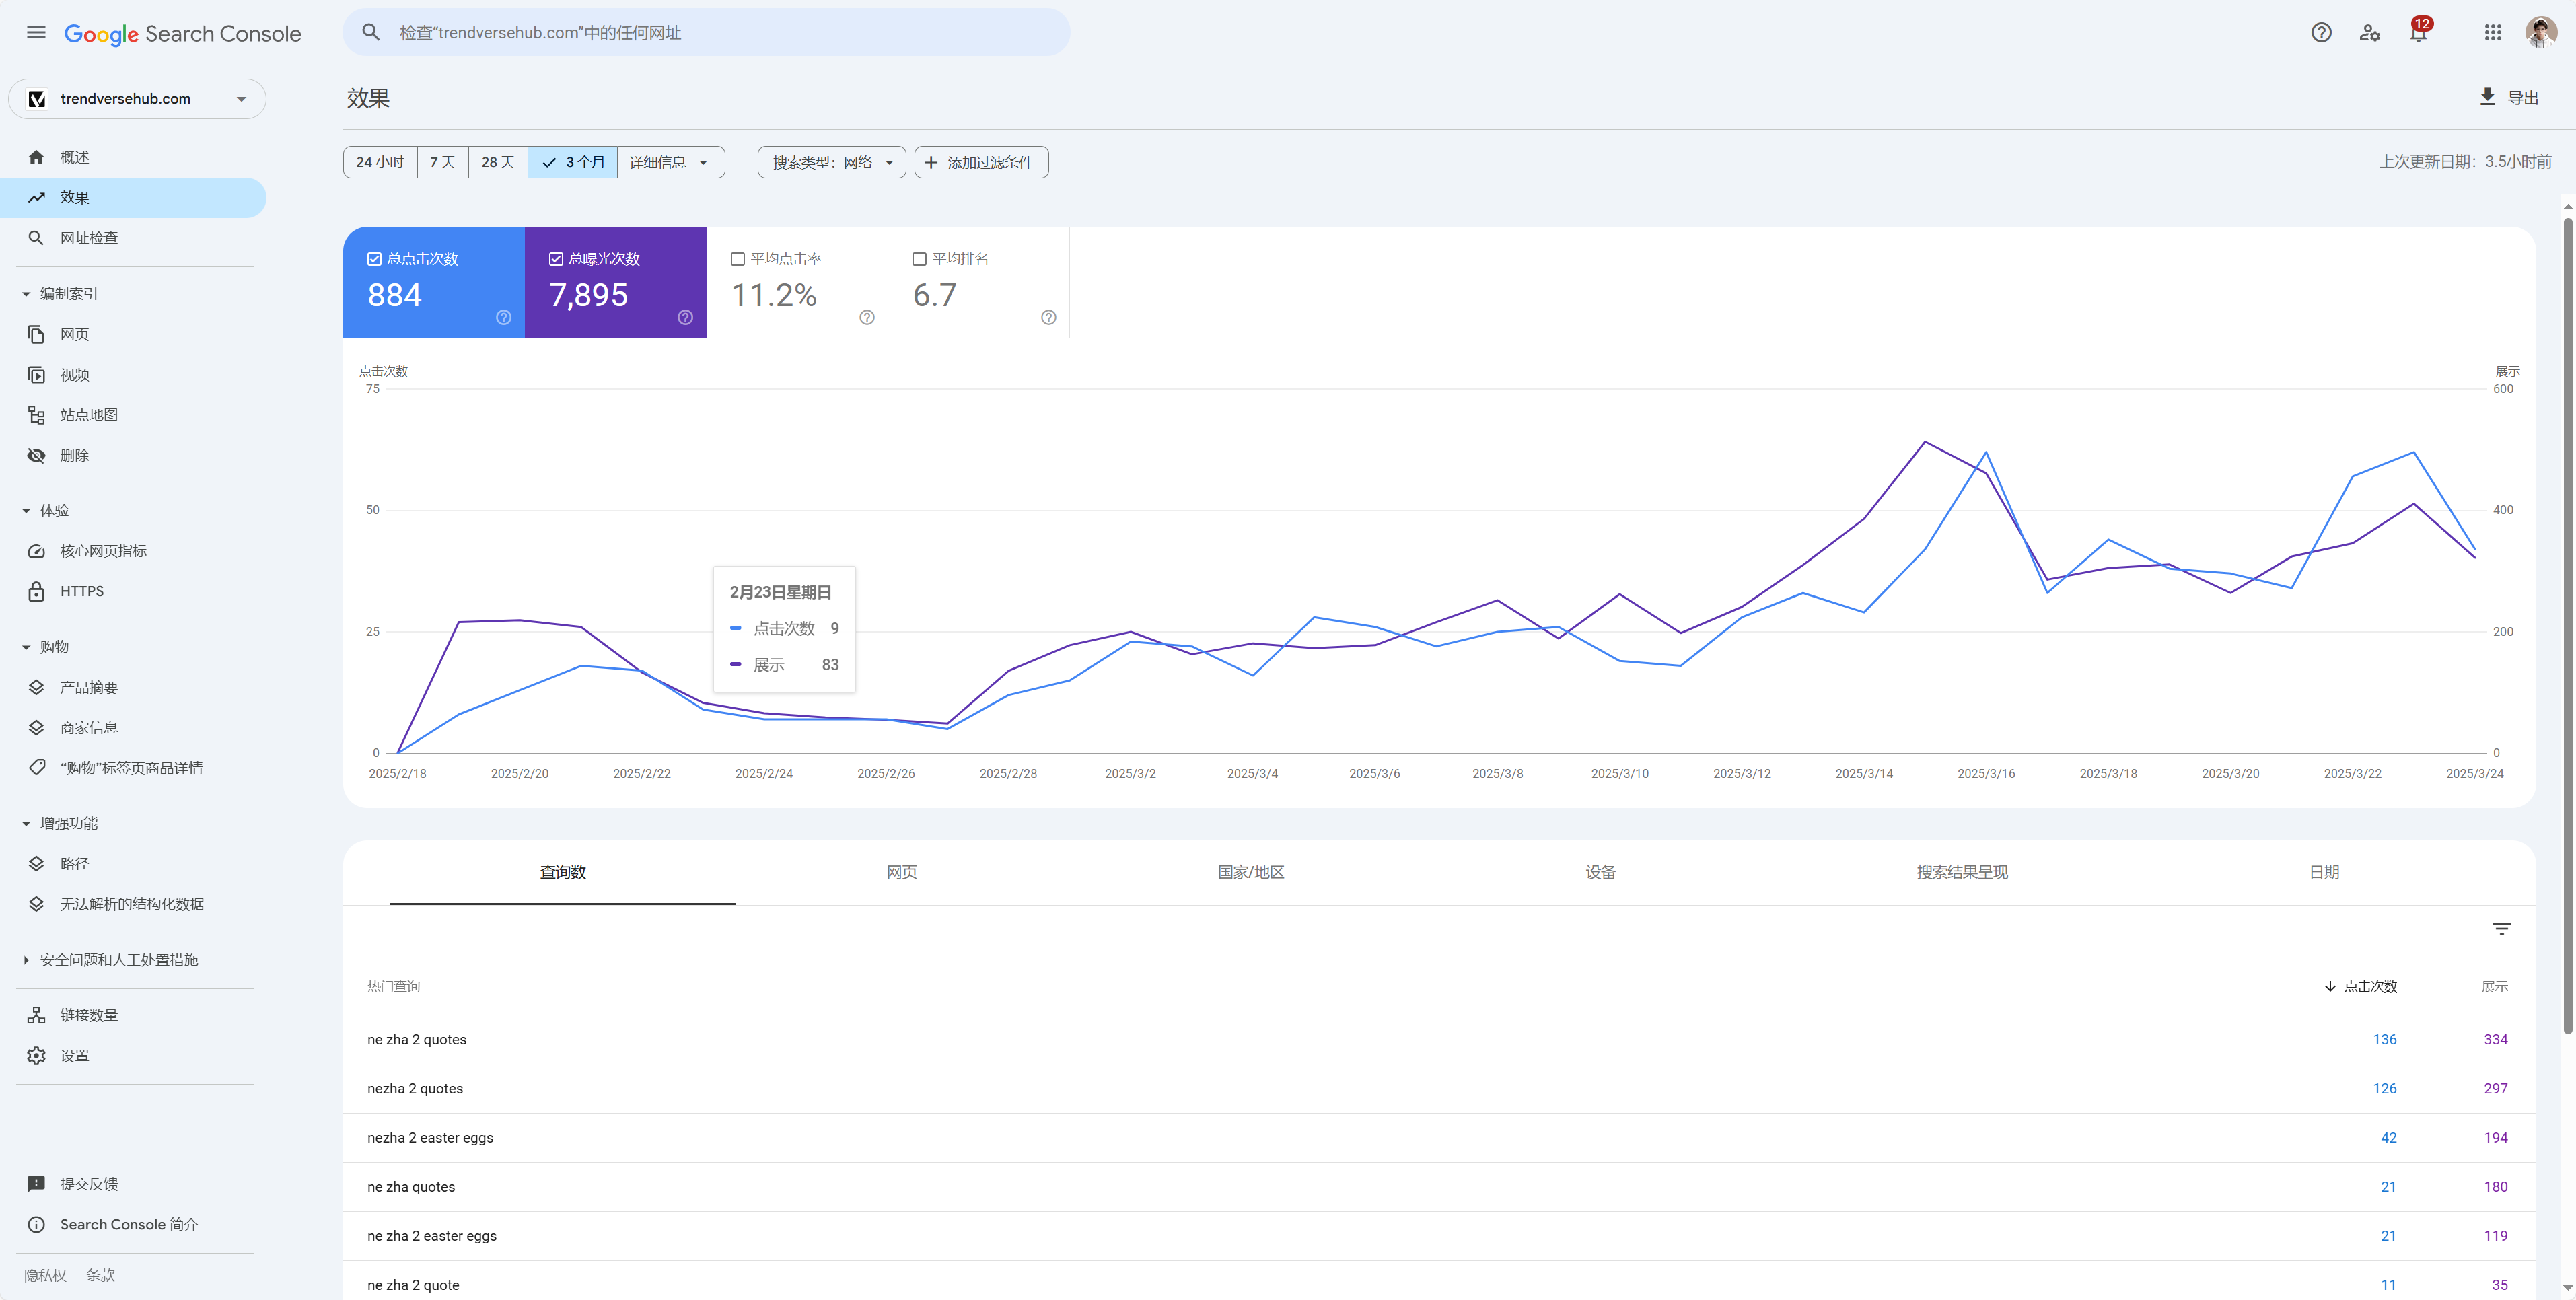This screenshot has height=1300, width=2576.
Task: Select the 3 个月 date range
Action: [573, 162]
